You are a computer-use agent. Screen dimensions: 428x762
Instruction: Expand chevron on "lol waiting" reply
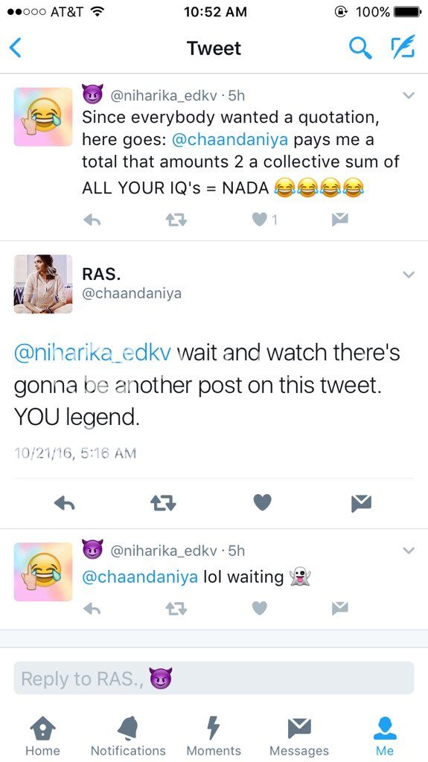[409, 551]
